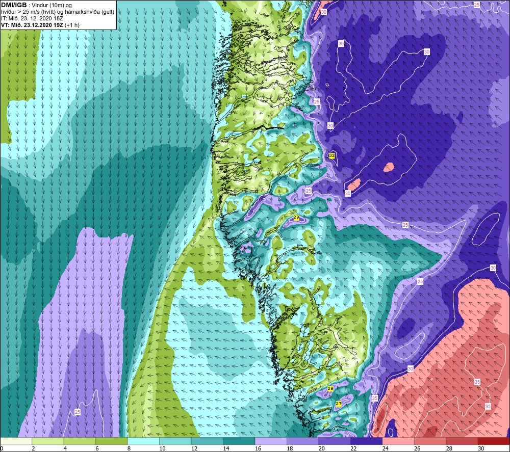The width and height of the screenshot is (510, 452).
Task: Click the scale value '0' under color bar
Action: pyautogui.click(x=2, y=448)
